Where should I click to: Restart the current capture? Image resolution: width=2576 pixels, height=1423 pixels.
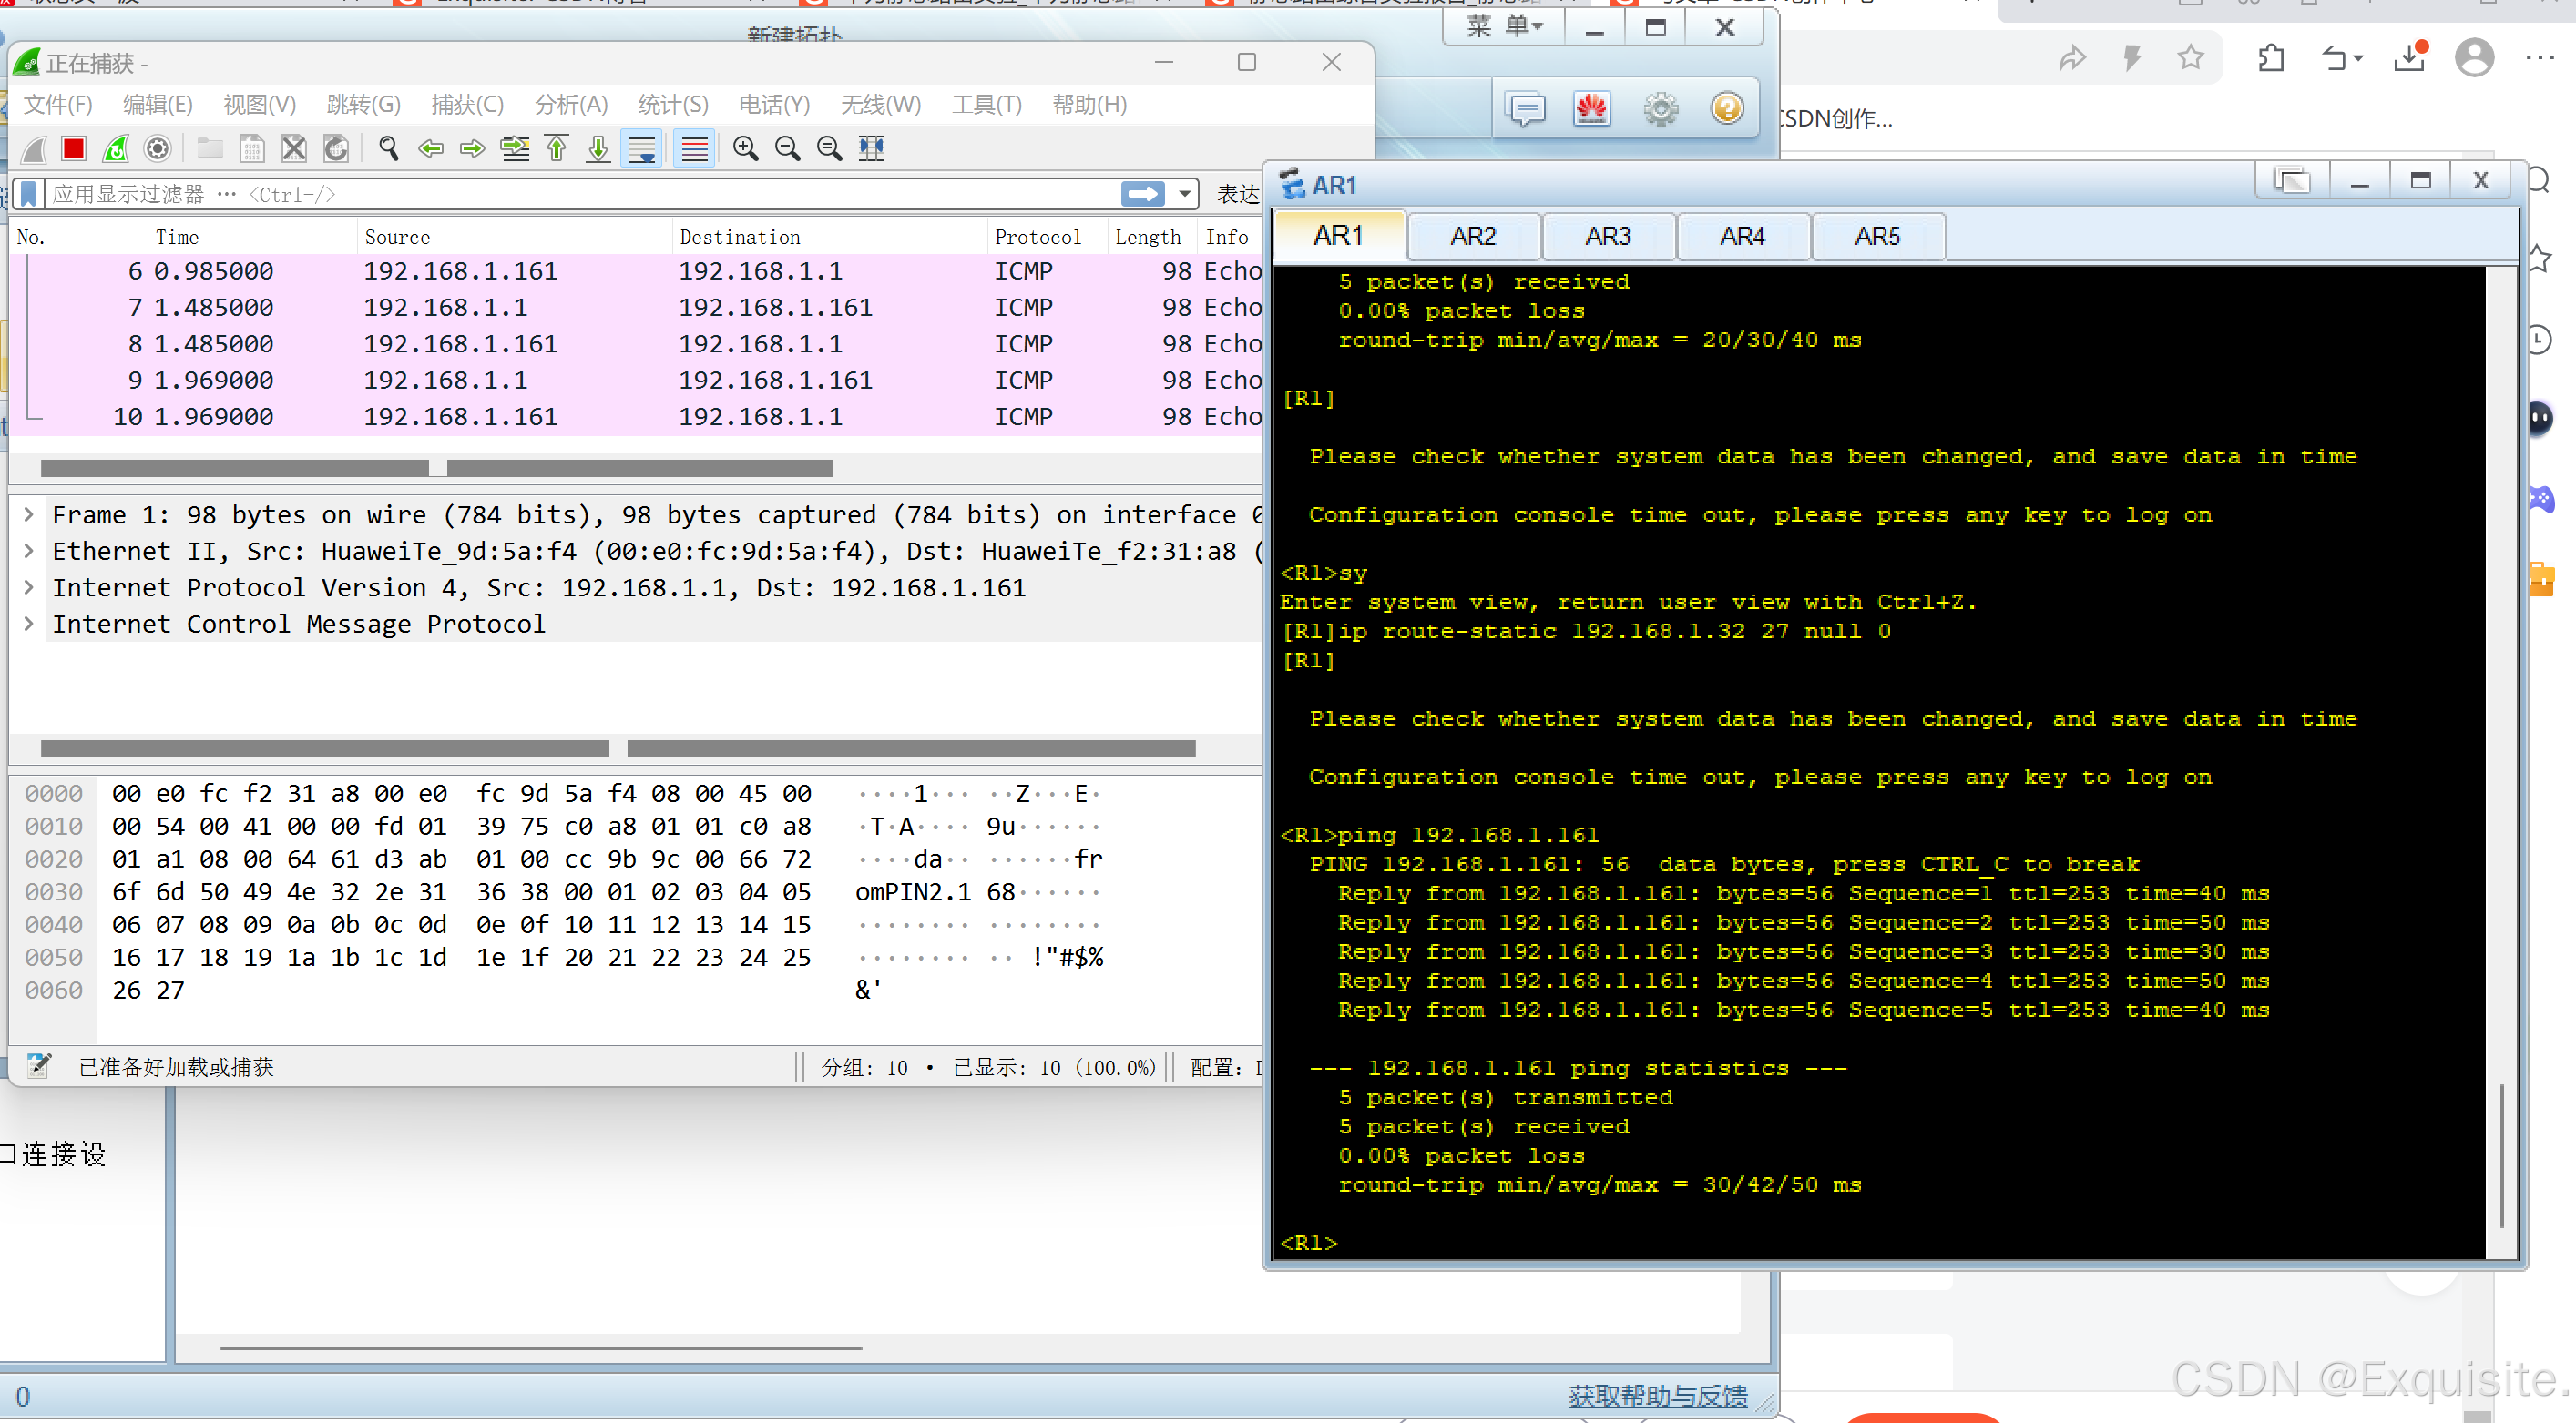click(x=116, y=149)
